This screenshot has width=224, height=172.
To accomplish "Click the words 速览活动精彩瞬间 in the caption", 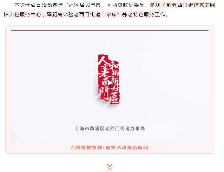I will [127, 148].
